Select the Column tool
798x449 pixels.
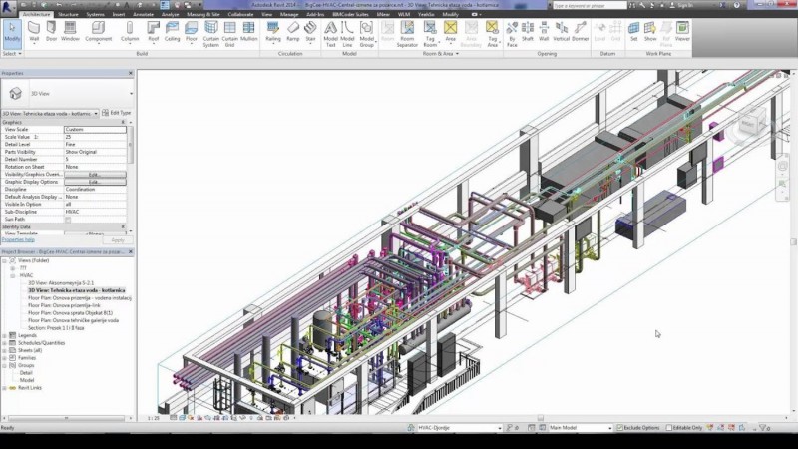coord(130,32)
